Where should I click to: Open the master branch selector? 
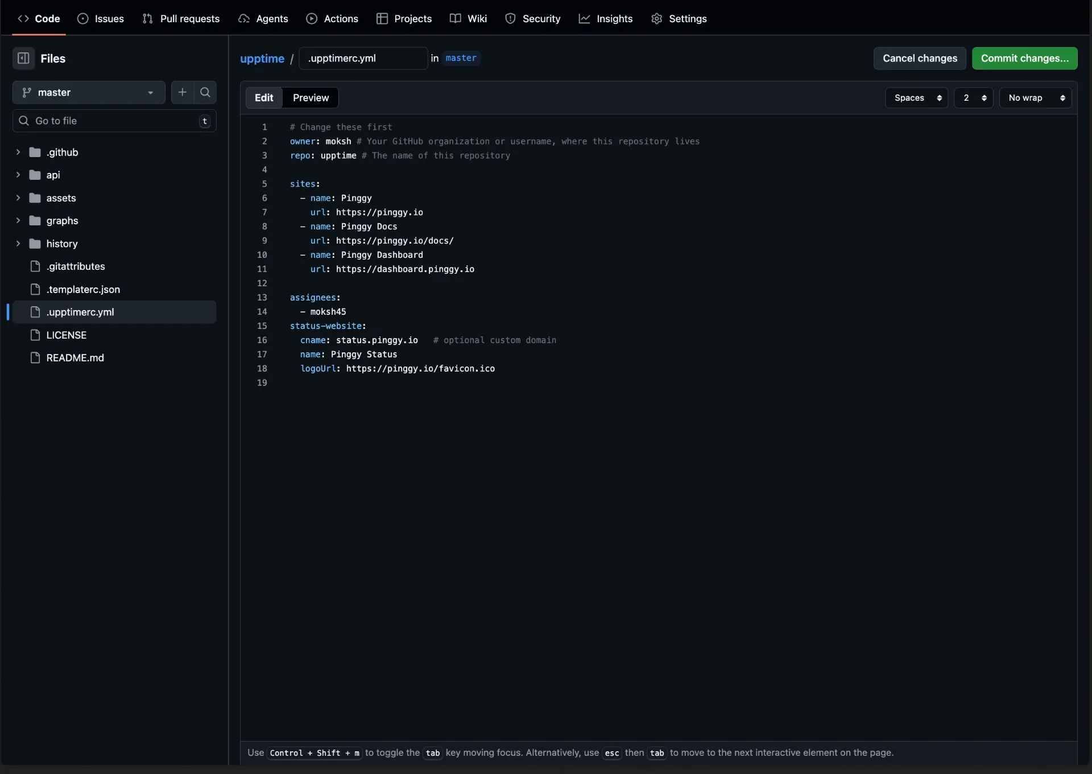point(88,92)
